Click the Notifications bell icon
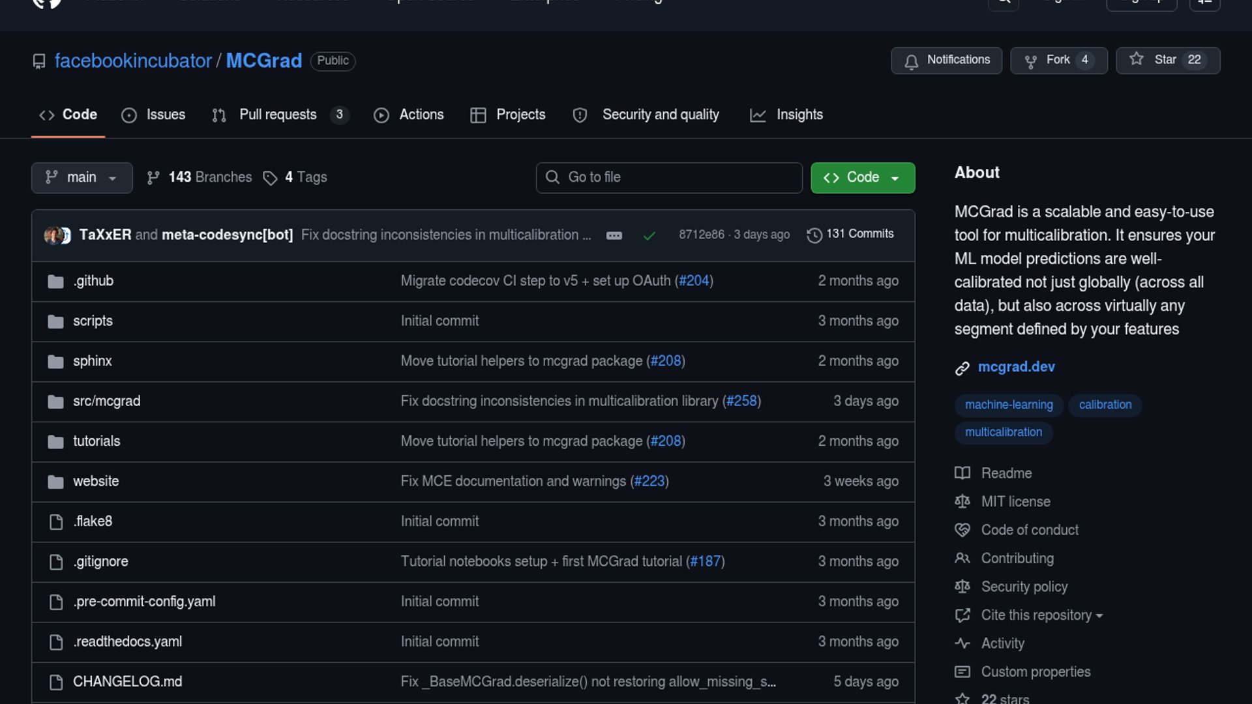The height and width of the screenshot is (704, 1252). 911,61
